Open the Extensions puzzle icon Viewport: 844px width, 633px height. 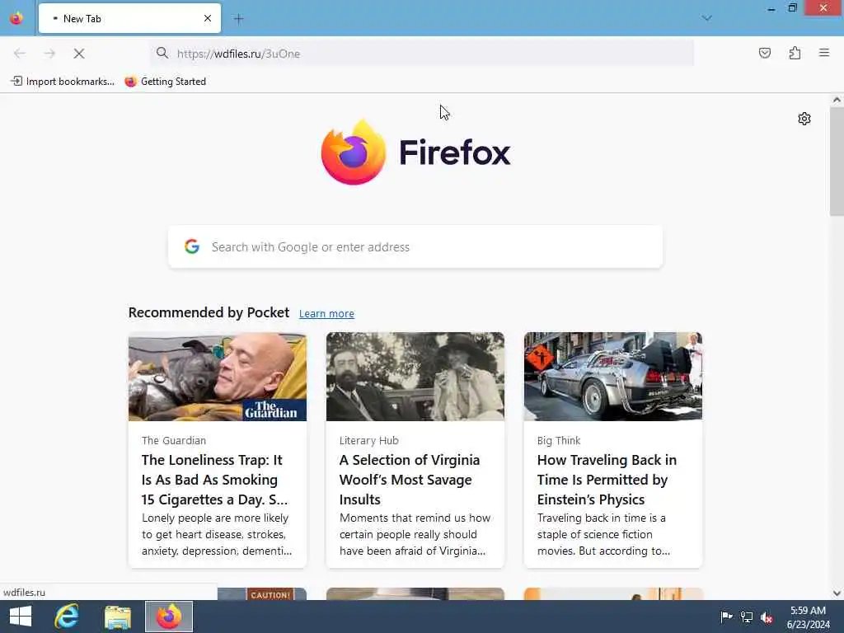tap(795, 53)
